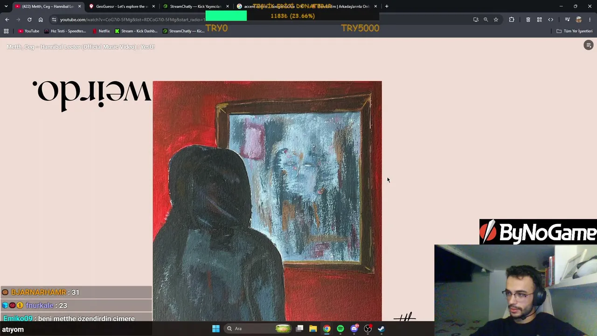The height and width of the screenshot is (336, 597).
Task: Open Task View on the taskbar
Action: point(299,329)
